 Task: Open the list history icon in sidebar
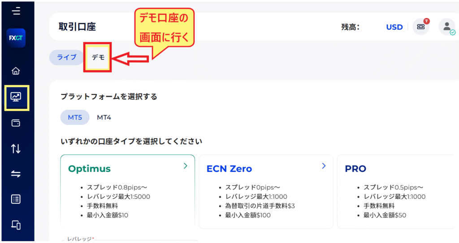click(x=16, y=200)
